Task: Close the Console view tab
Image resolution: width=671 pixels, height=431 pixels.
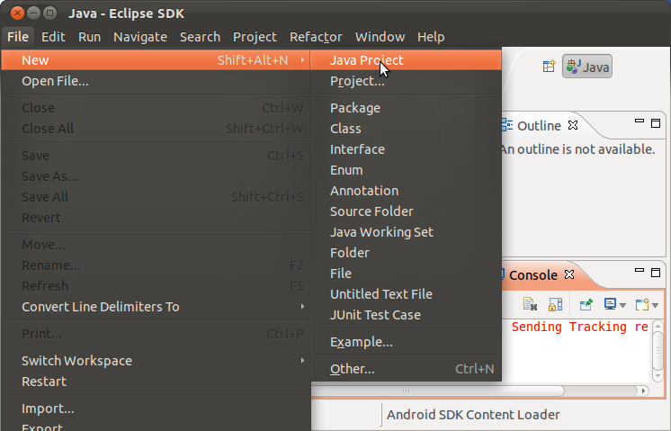Action: 569,274
